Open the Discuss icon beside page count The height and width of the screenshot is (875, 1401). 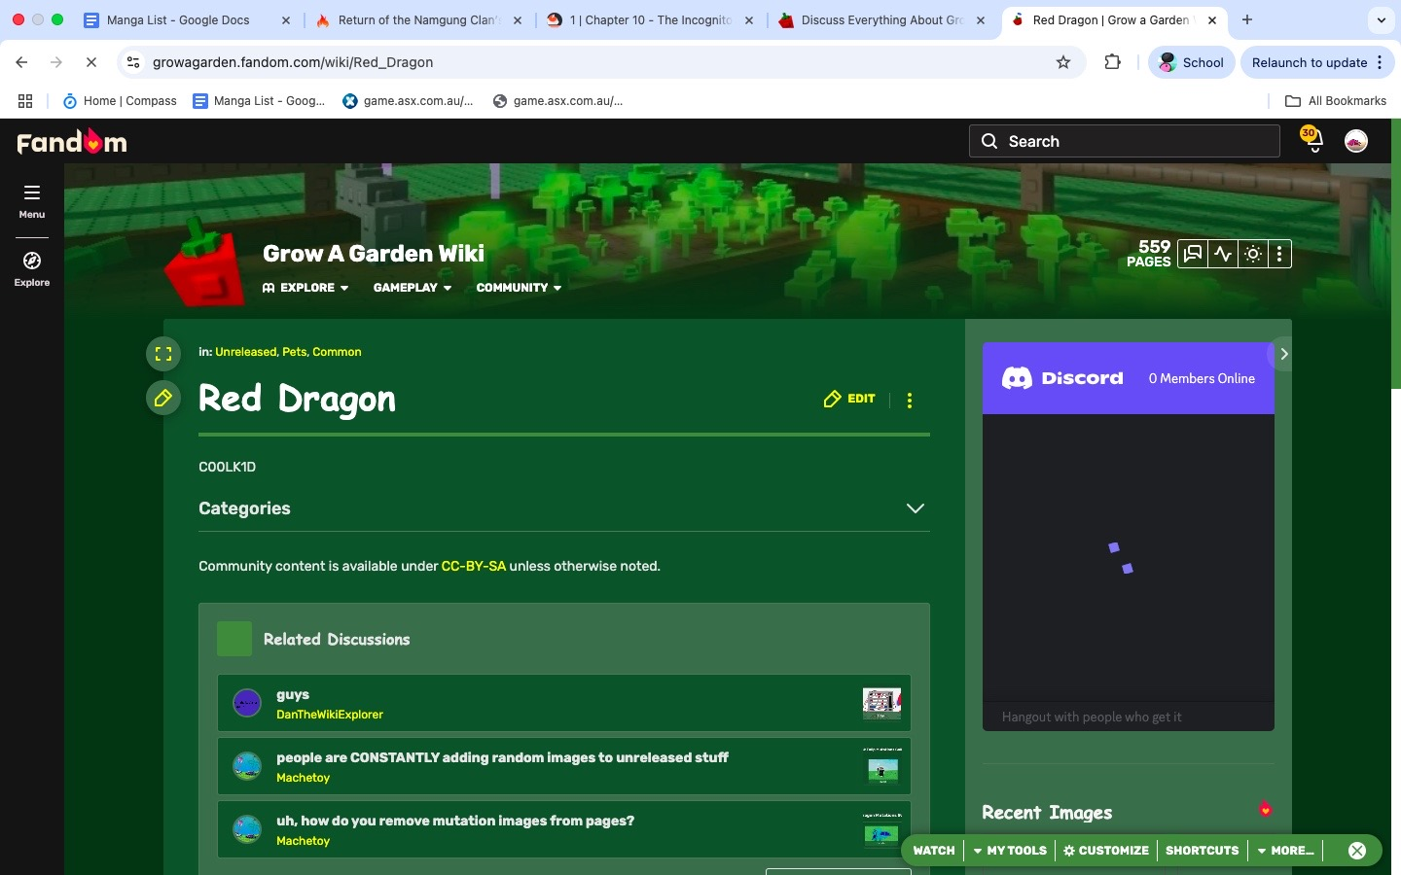[1193, 254]
